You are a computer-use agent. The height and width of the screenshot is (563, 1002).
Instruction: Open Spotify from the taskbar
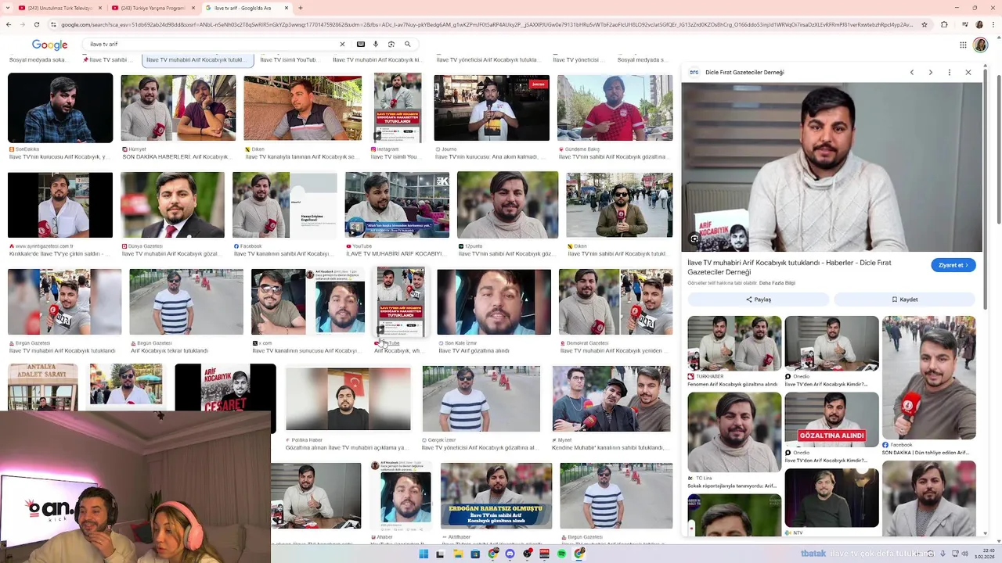pos(561,554)
